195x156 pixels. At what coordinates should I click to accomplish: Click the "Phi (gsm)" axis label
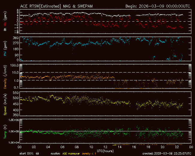click(5, 49)
